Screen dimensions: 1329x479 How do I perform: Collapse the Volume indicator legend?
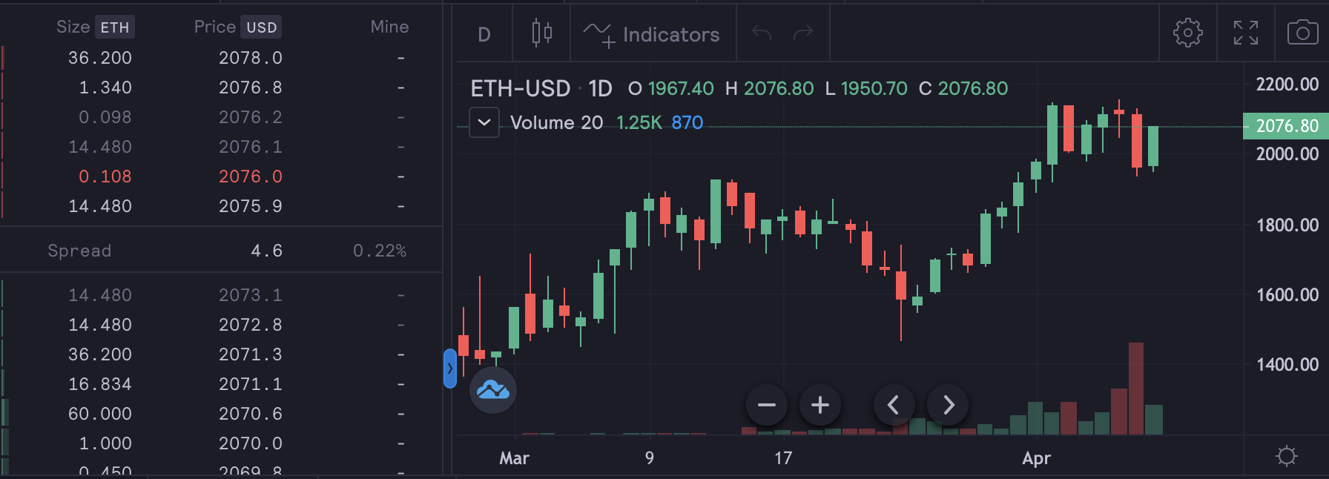click(x=484, y=122)
